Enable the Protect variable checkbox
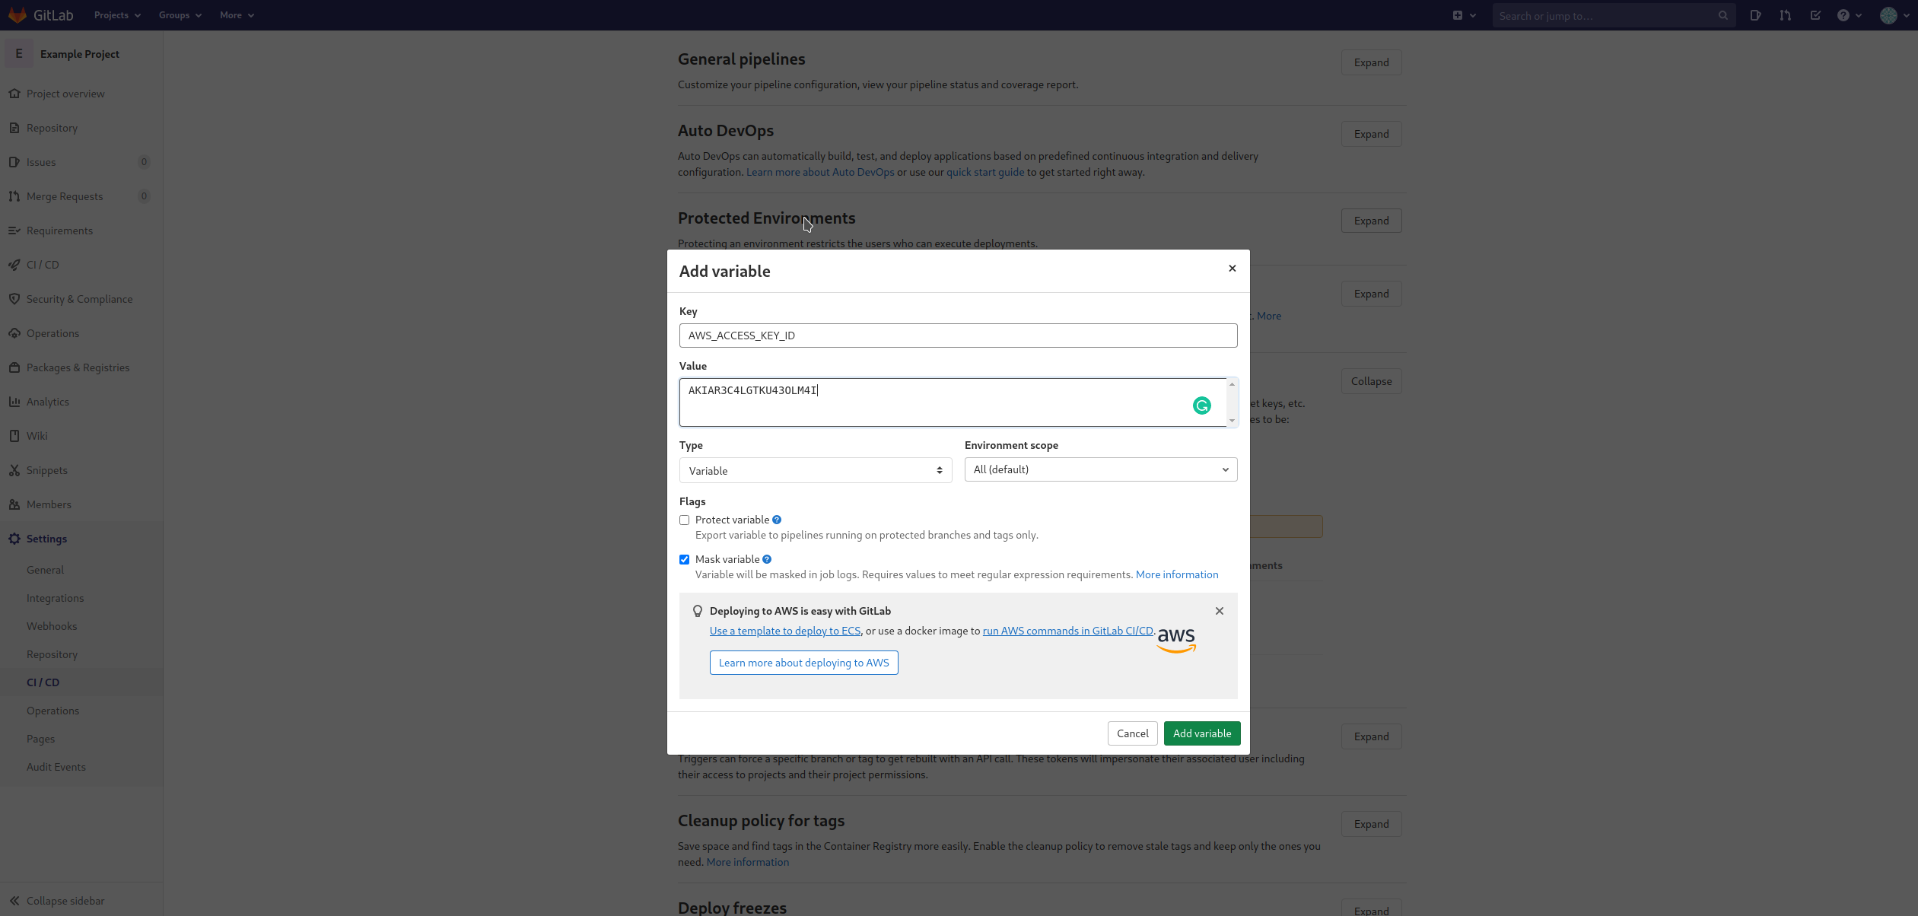Viewport: 1918px width, 916px height. [684, 520]
